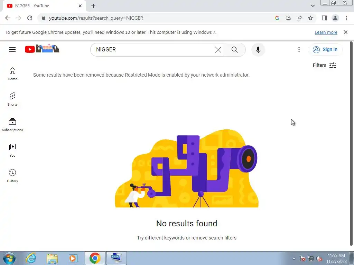The height and width of the screenshot is (265, 354).
Task: Click the network tray icon
Action: click(x=311, y=258)
